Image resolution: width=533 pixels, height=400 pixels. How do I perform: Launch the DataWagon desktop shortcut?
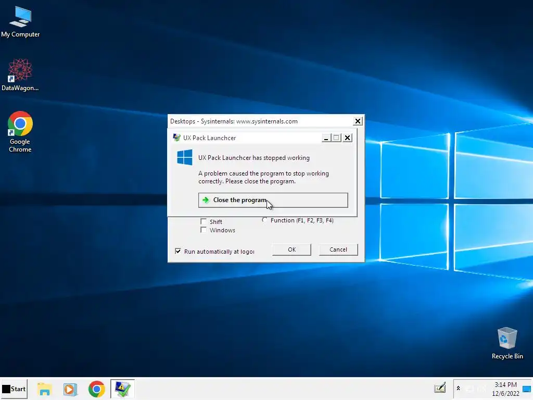click(x=20, y=75)
